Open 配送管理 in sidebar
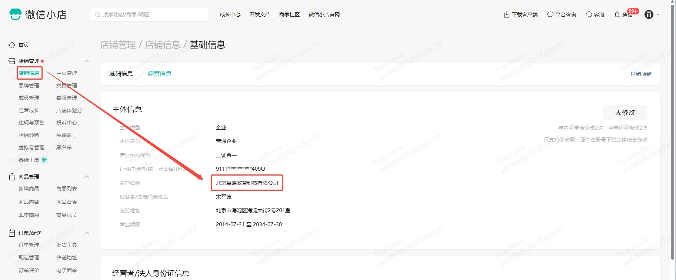The image size is (676, 280). 29,257
